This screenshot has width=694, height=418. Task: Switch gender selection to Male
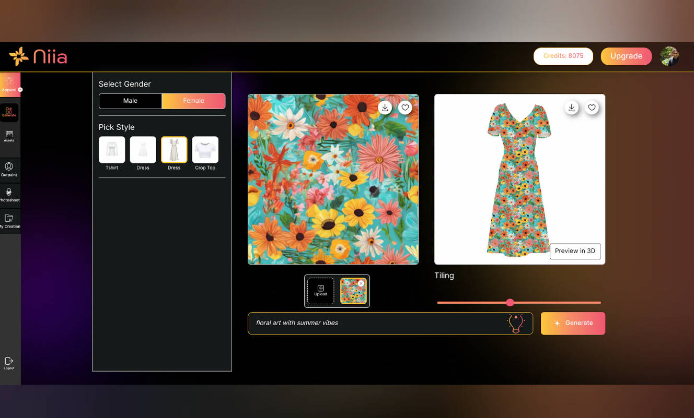130,101
